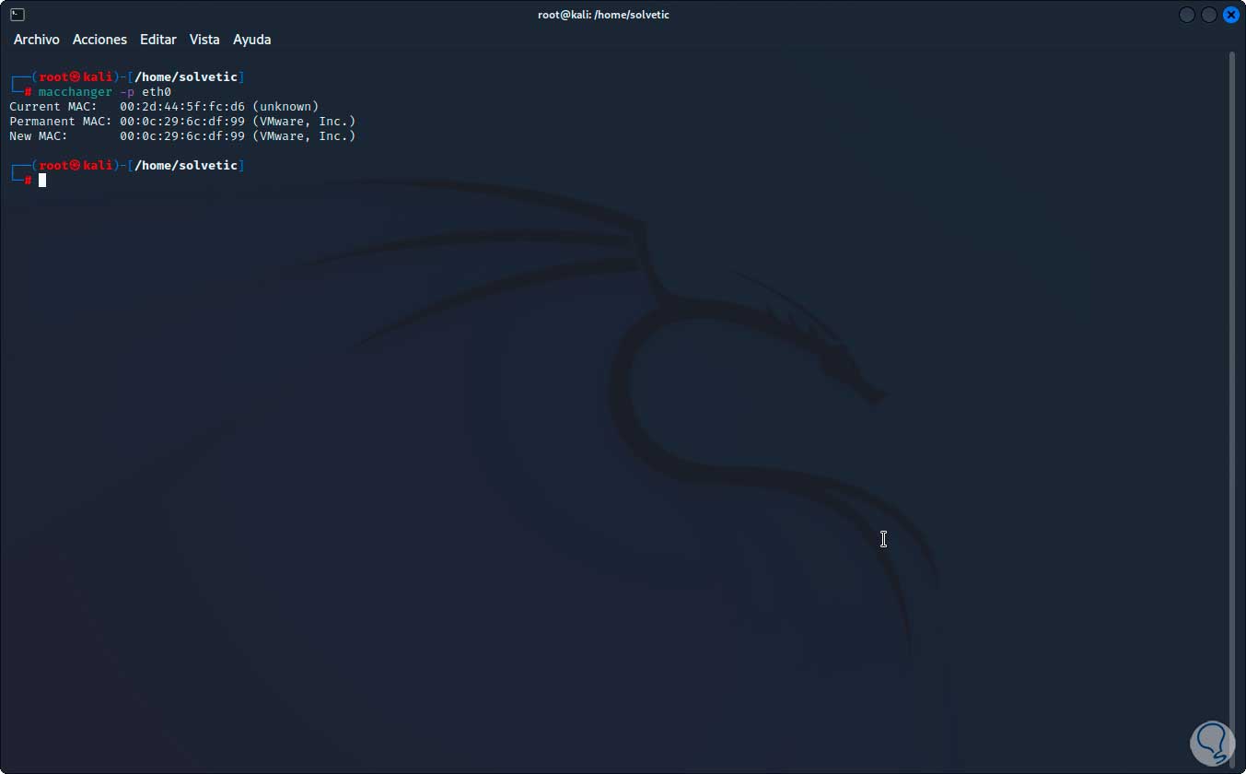Image resolution: width=1246 pixels, height=774 pixels.
Task: Click the -p flag in the command
Action: (127, 92)
